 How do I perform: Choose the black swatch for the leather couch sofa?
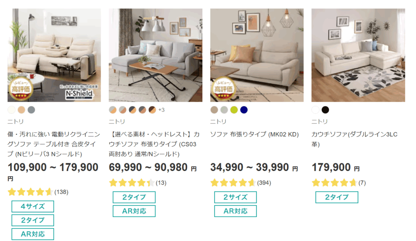tap(325, 110)
